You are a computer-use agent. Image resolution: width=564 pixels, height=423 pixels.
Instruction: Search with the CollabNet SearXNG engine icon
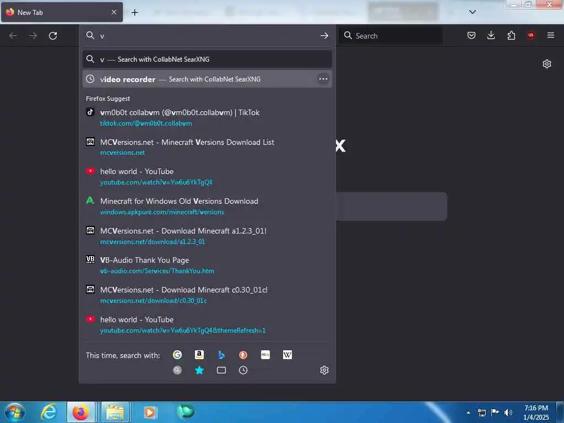[x=177, y=370]
